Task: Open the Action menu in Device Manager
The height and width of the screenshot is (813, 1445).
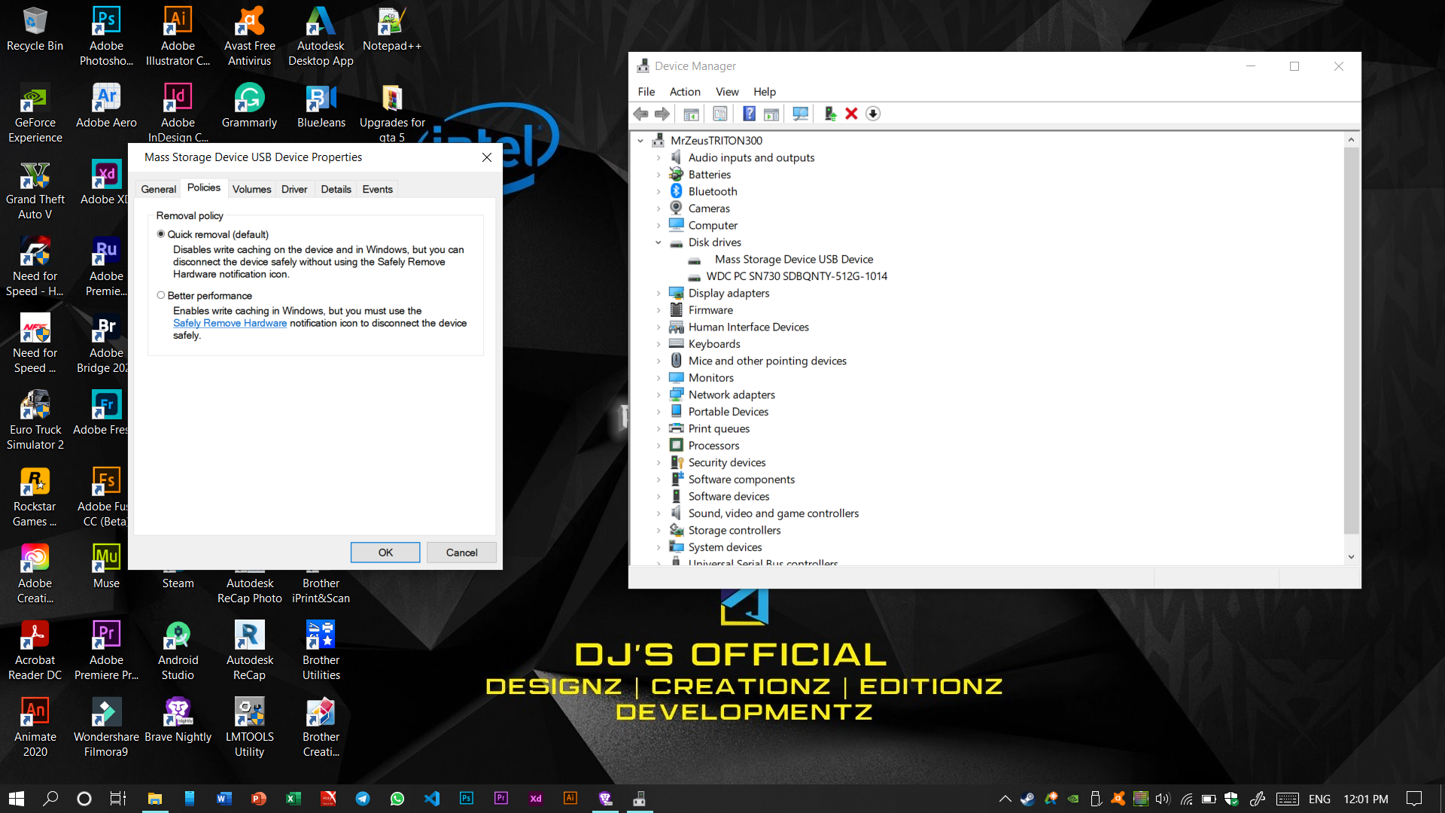Action: [685, 92]
